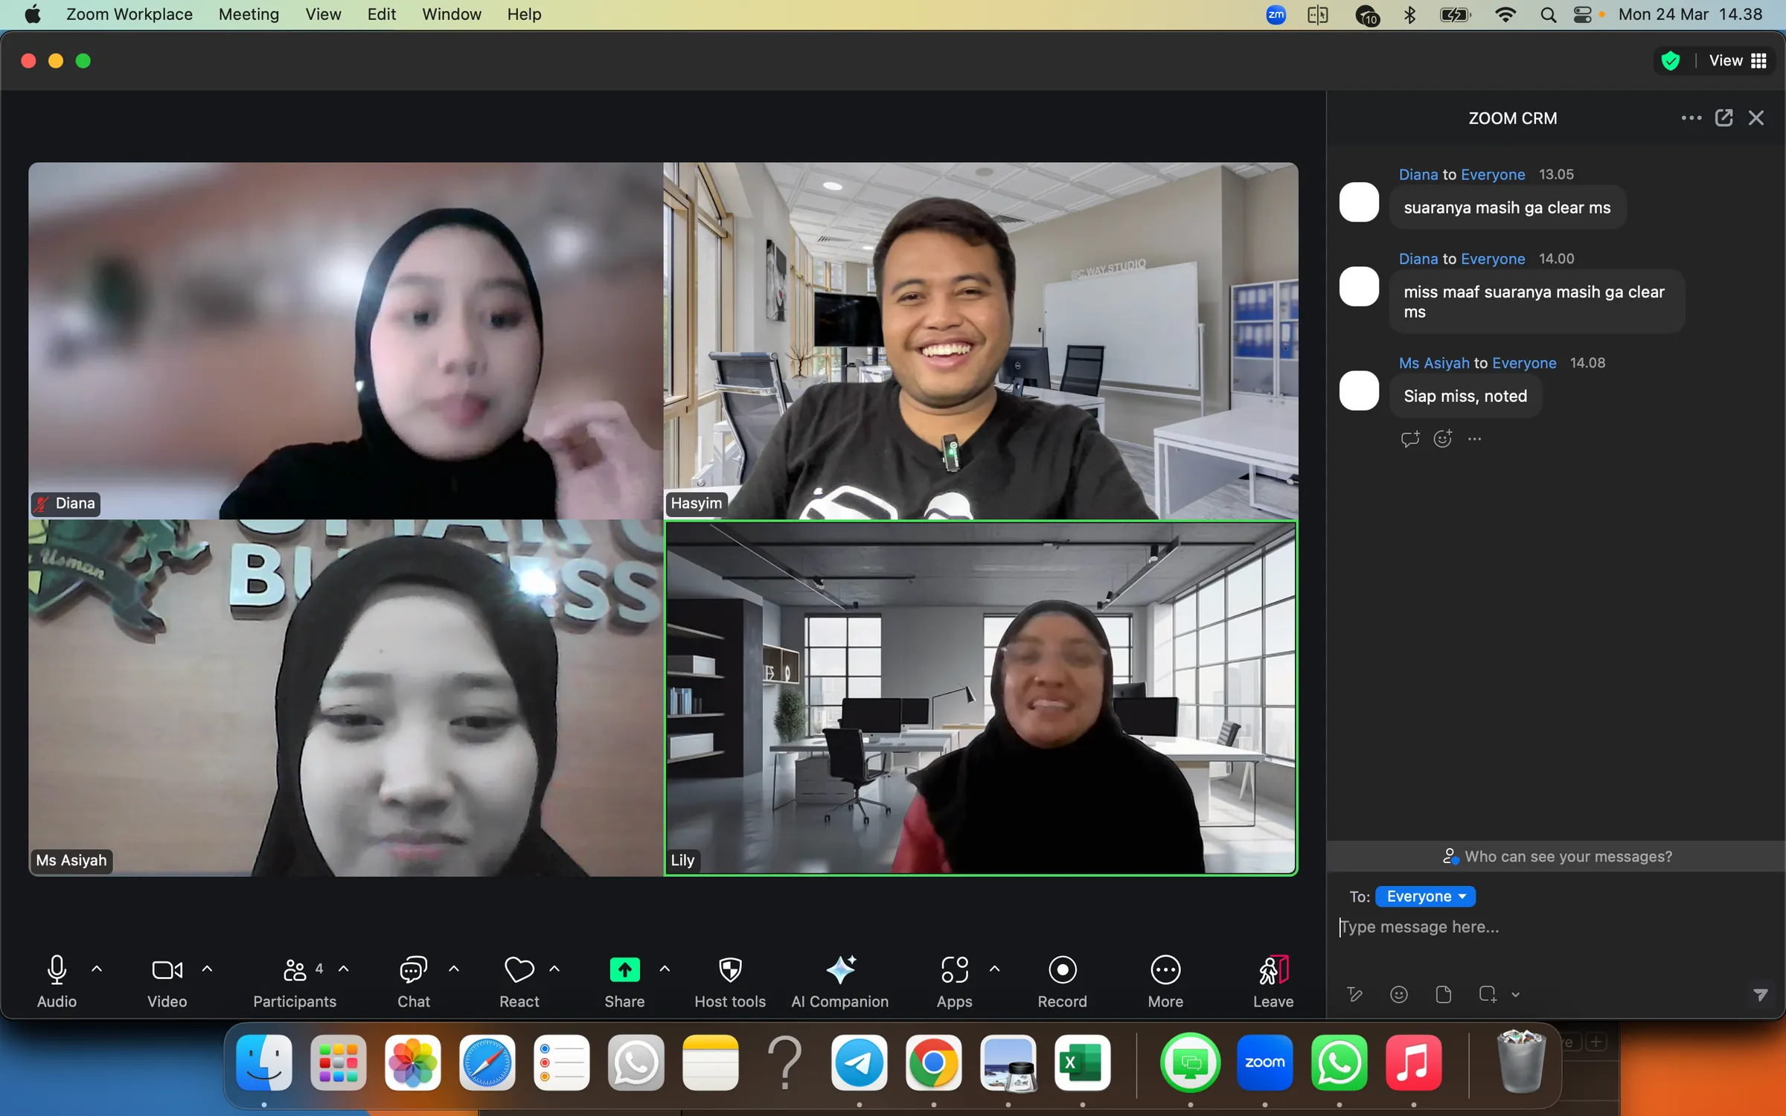The height and width of the screenshot is (1116, 1786).
Task: Start recording the meeting
Action: (1062, 981)
